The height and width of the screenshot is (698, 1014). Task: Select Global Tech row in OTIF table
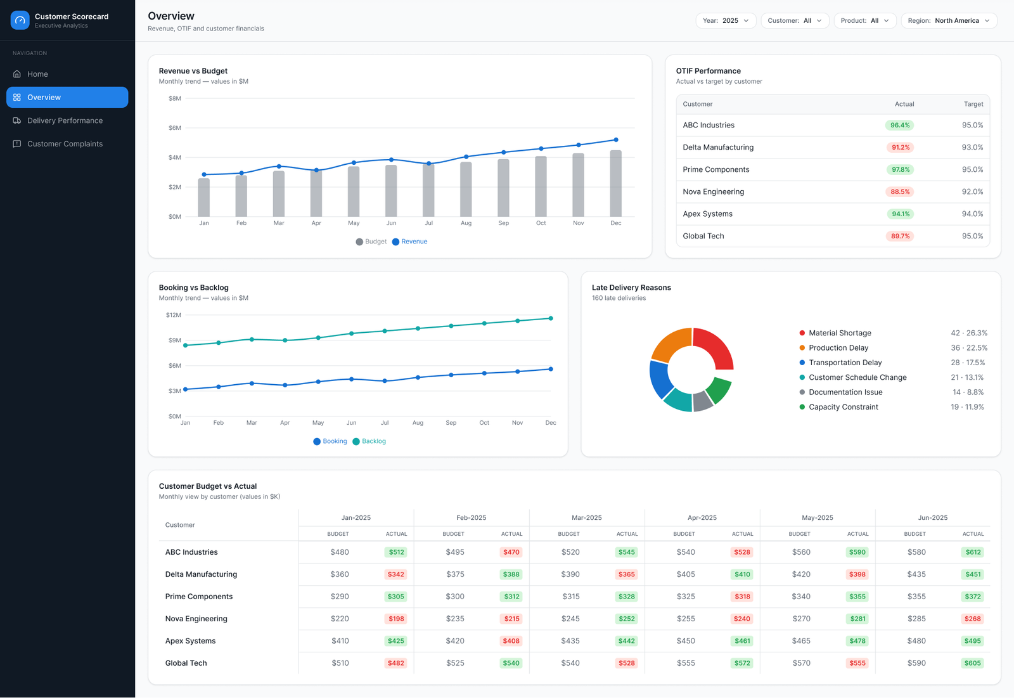(x=833, y=236)
